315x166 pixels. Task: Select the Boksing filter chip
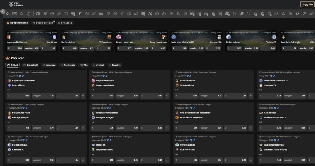[x=114, y=65]
